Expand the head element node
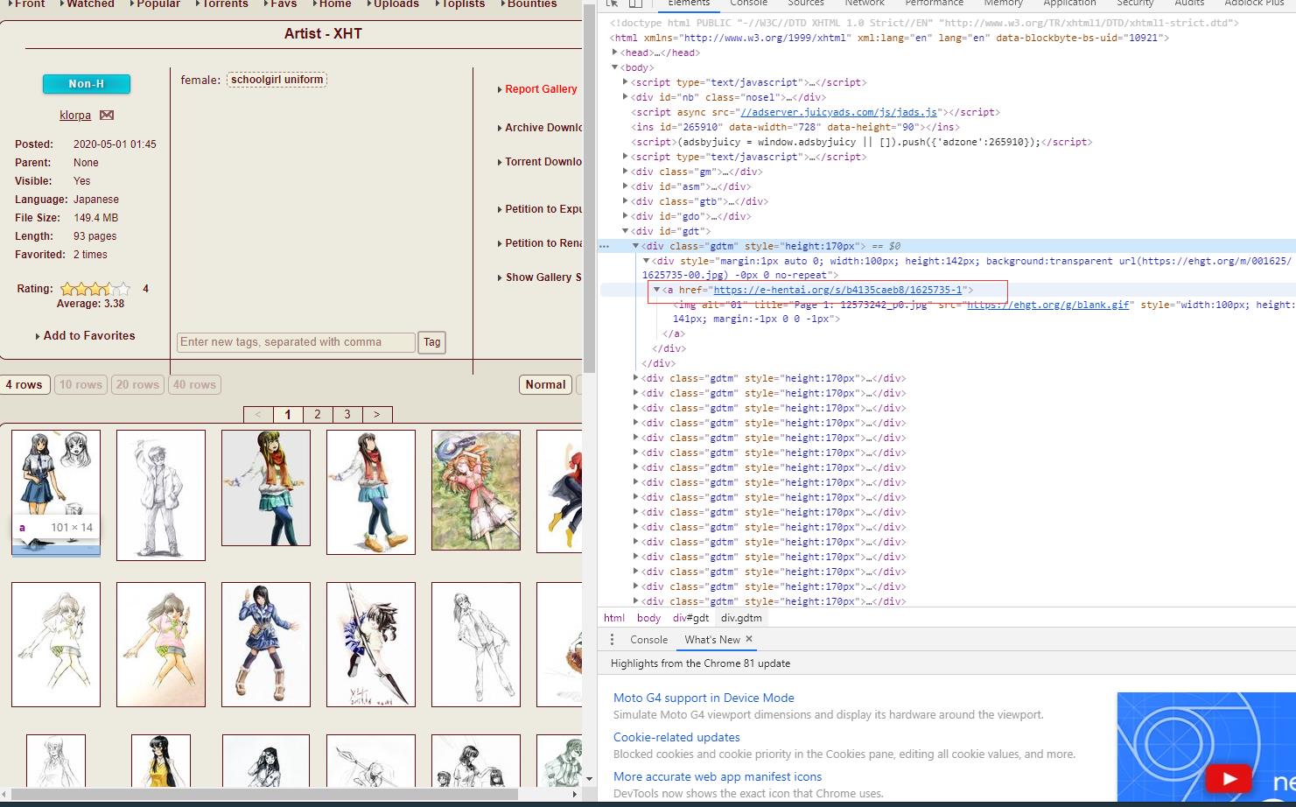This screenshot has width=1296, height=807. pyautogui.click(x=615, y=53)
